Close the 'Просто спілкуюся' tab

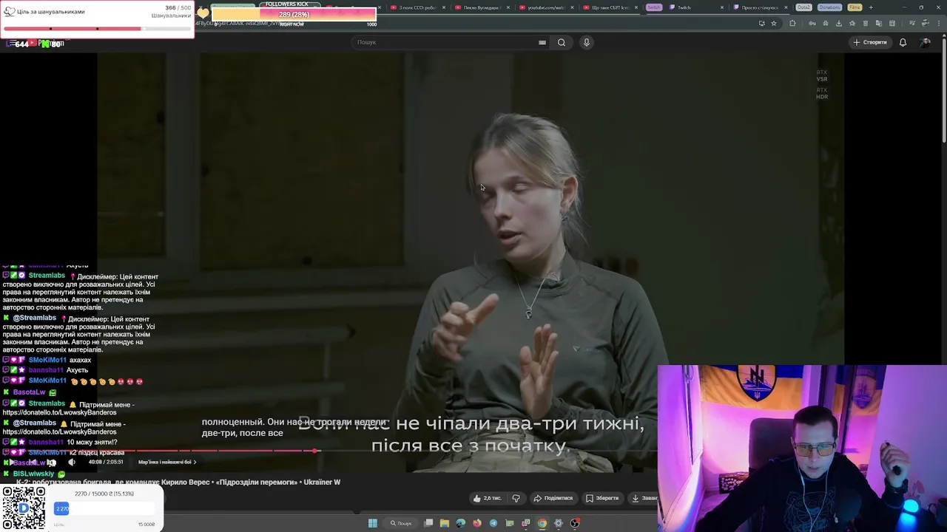pyautogui.click(x=784, y=7)
